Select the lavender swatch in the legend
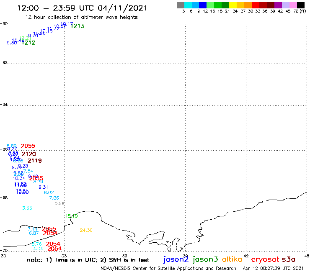This screenshot has width=310, height=272. click(x=286, y=5)
